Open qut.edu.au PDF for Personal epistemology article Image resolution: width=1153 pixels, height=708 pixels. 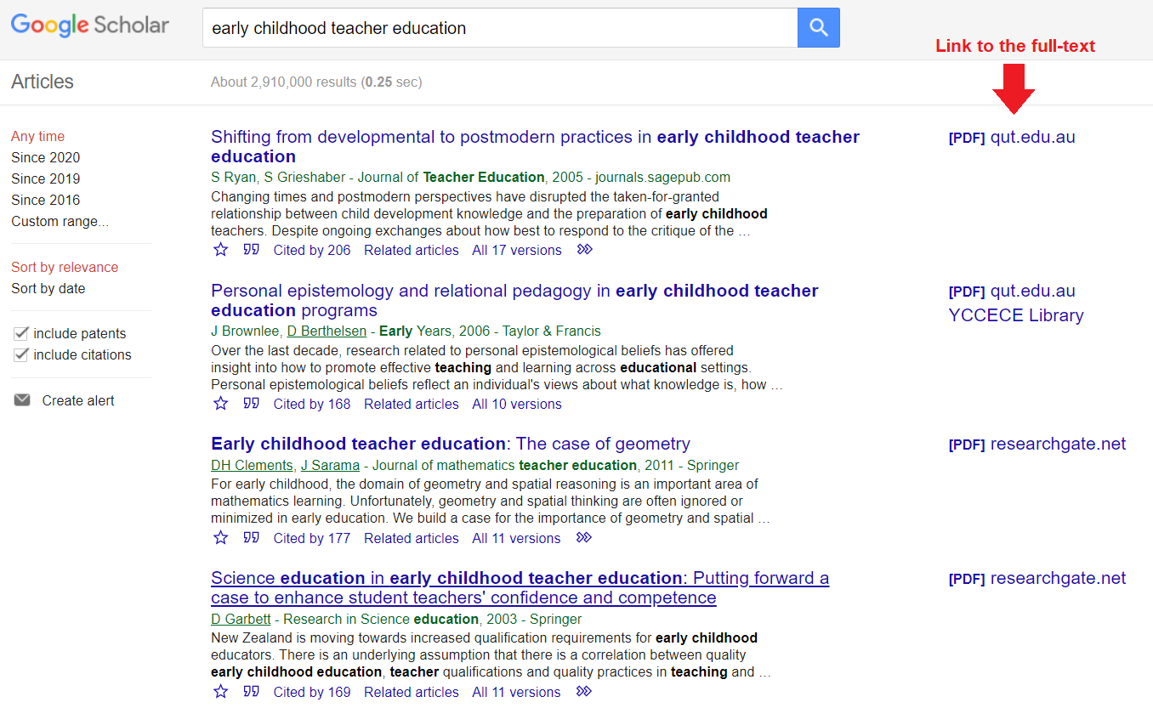pos(1012,291)
